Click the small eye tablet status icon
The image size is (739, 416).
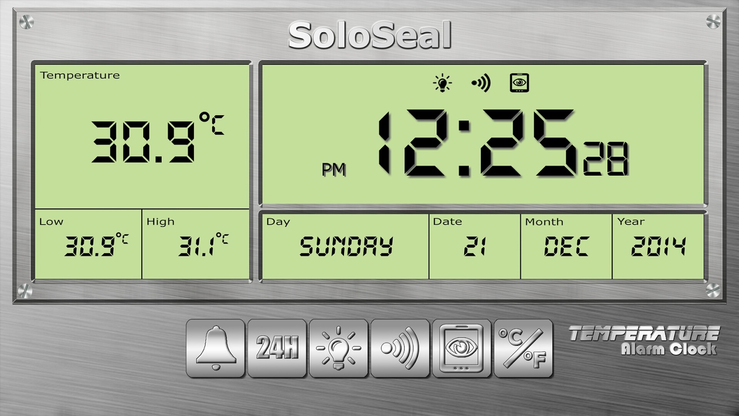(520, 83)
